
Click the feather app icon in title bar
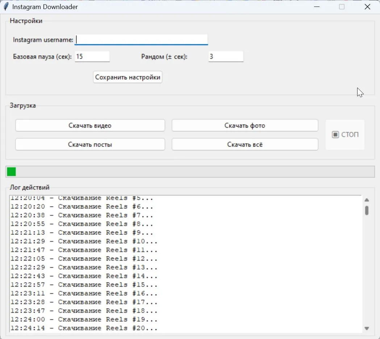6,7
